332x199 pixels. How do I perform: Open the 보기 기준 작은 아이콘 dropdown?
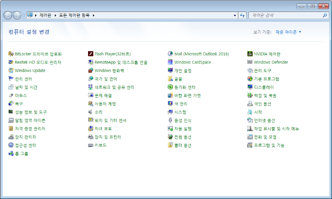pos(288,32)
